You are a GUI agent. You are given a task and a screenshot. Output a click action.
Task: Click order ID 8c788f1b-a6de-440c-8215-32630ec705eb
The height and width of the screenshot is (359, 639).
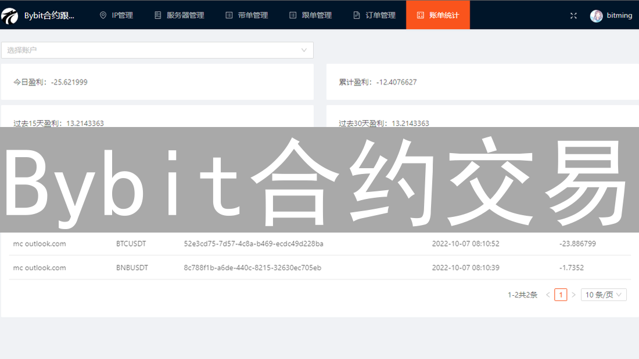tap(252, 268)
